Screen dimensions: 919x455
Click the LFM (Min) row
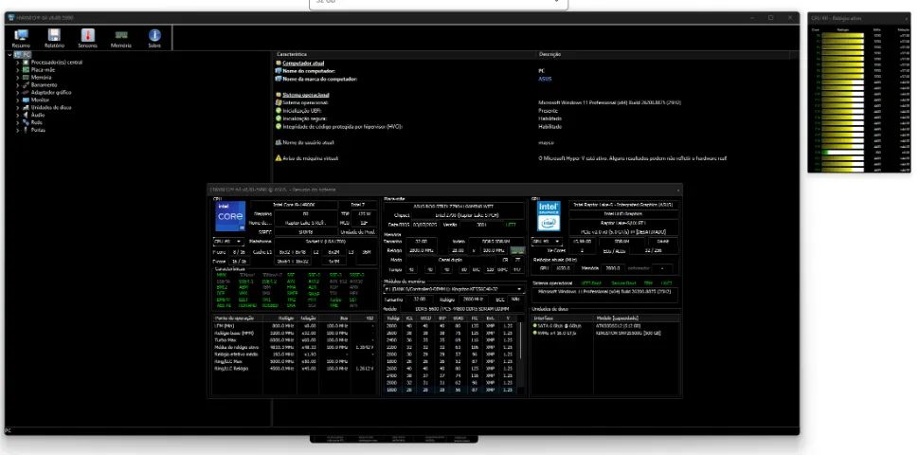coord(295,325)
